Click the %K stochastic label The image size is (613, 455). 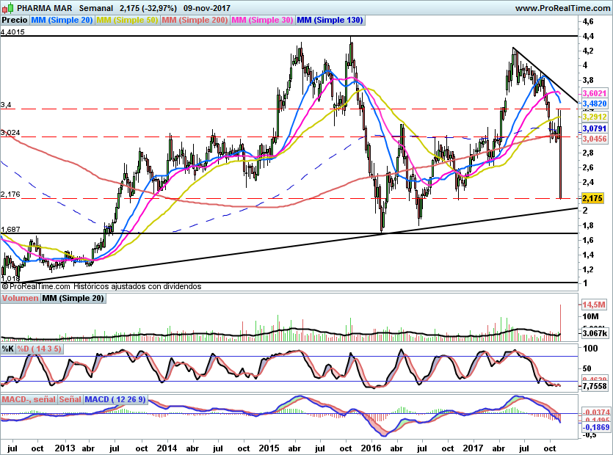(x=8, y=349)
